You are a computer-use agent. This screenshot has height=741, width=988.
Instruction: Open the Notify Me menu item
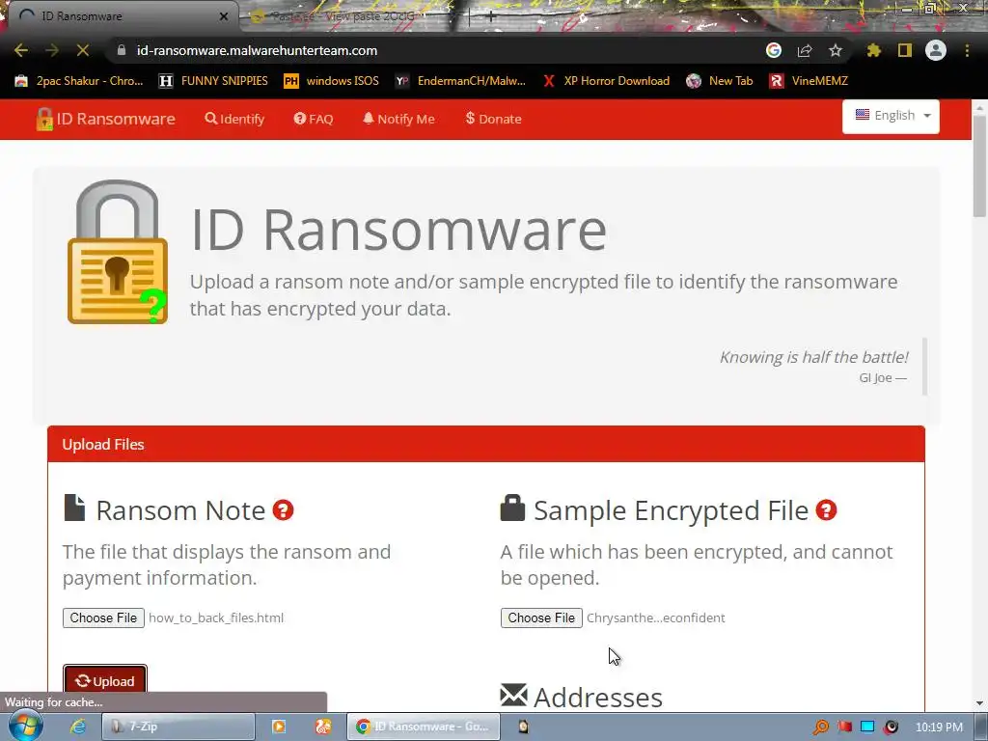click(x=398, y=119)
